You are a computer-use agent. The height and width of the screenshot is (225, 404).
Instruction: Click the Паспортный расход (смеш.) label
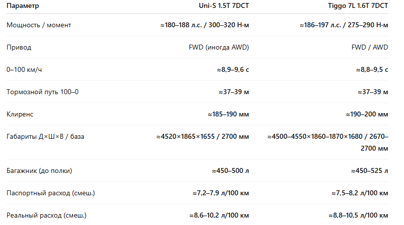pos(51,193)
